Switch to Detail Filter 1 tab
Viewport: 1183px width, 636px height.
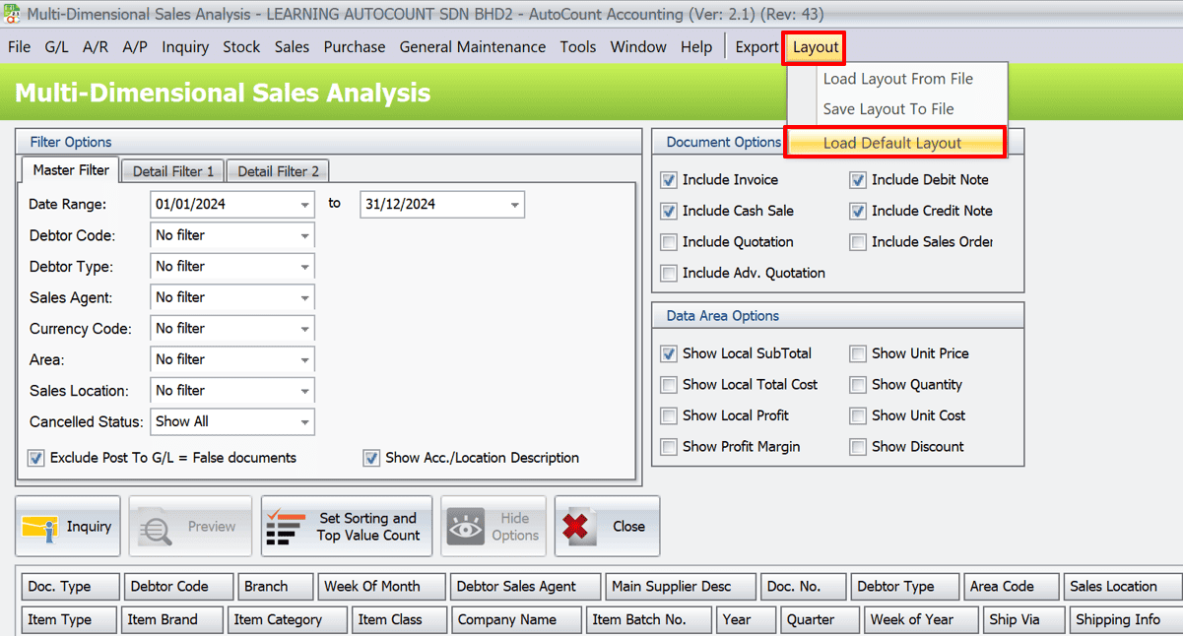click(x=173, y=171)
